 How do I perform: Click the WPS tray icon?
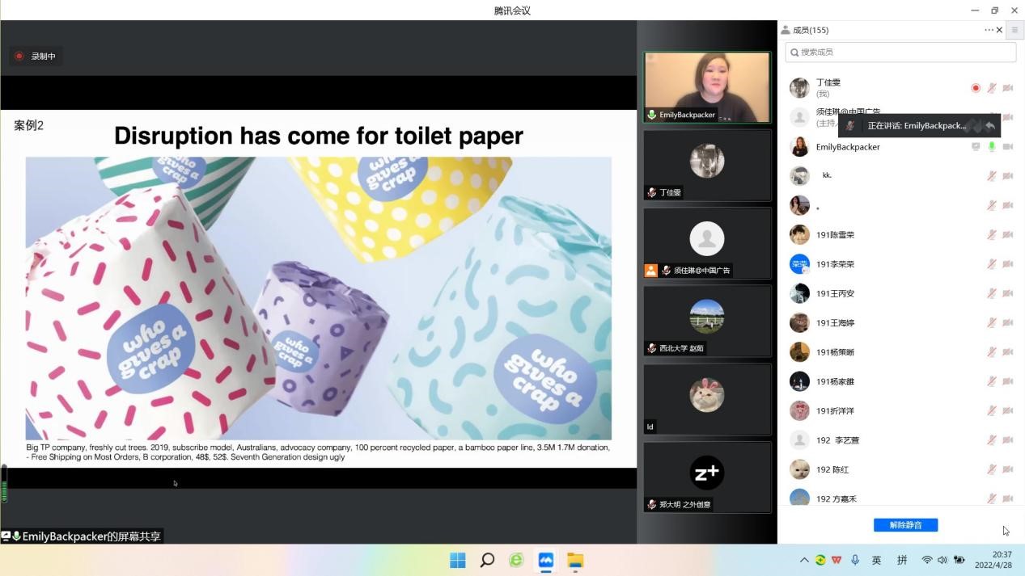click(837, 560)
